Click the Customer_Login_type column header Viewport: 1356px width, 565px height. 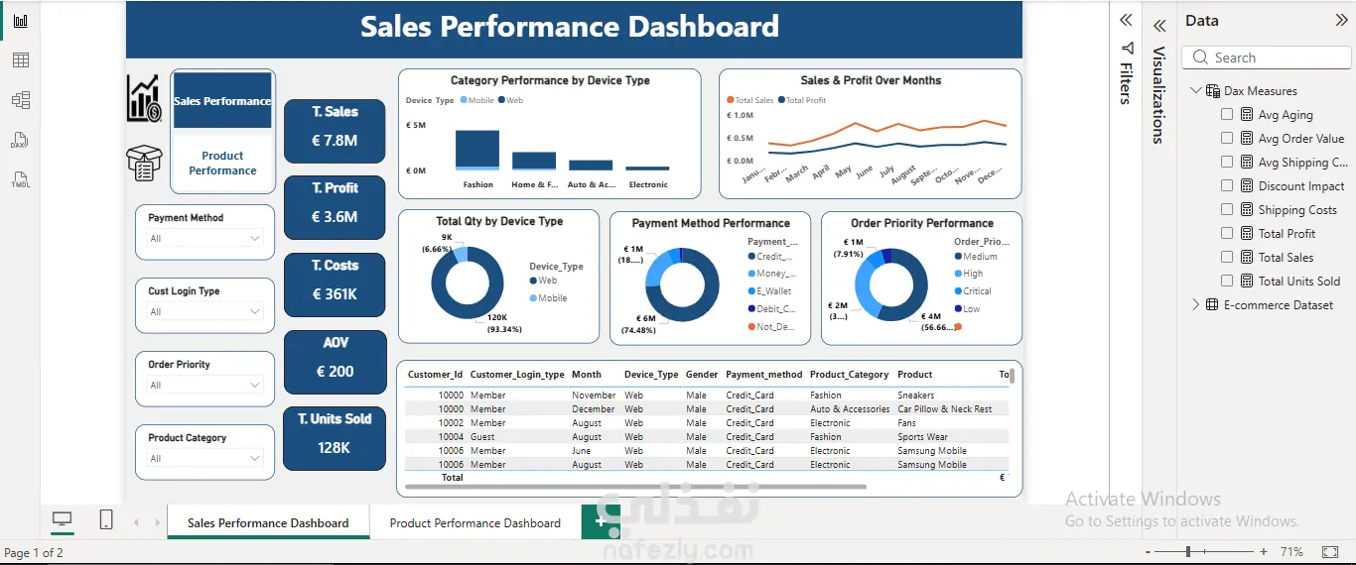pyautogui.click(x=517, y=375)
